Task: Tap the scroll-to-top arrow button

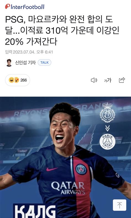Action: click(119, 205)
